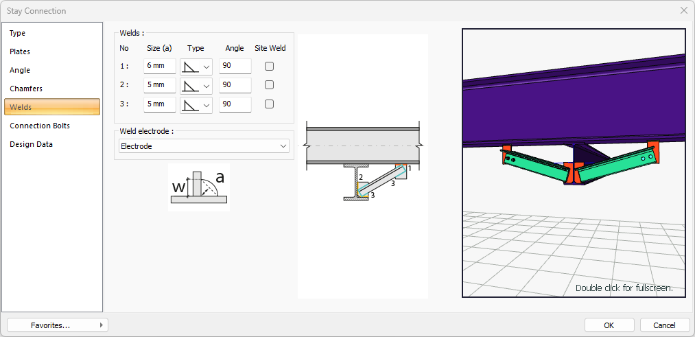Switch to the Connection Bolts section
The height and width of the screenshot is (337, 695).
coord(40,126)
